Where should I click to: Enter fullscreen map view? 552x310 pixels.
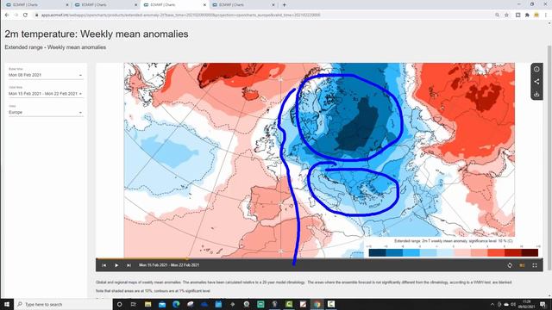(x=535, y=265)
